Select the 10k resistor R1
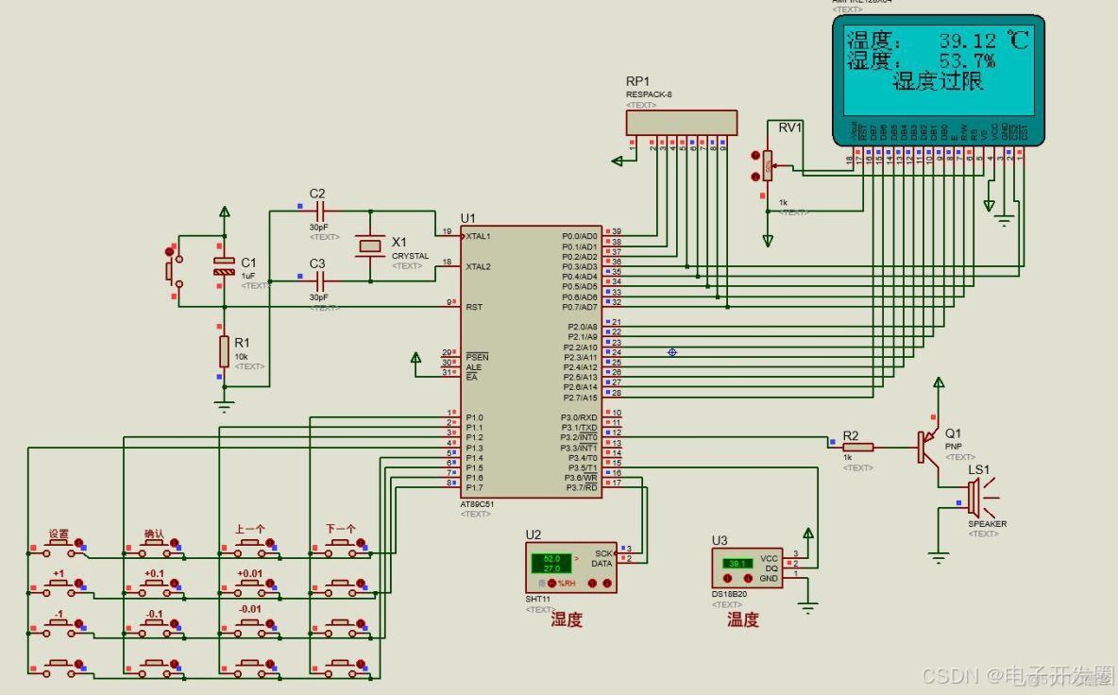1118x695 pixels. point(225,349)
